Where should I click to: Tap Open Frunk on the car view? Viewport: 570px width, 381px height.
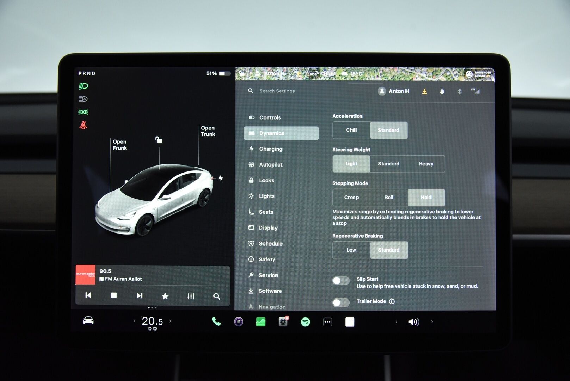pyautogui.click(x=120, y=145)
